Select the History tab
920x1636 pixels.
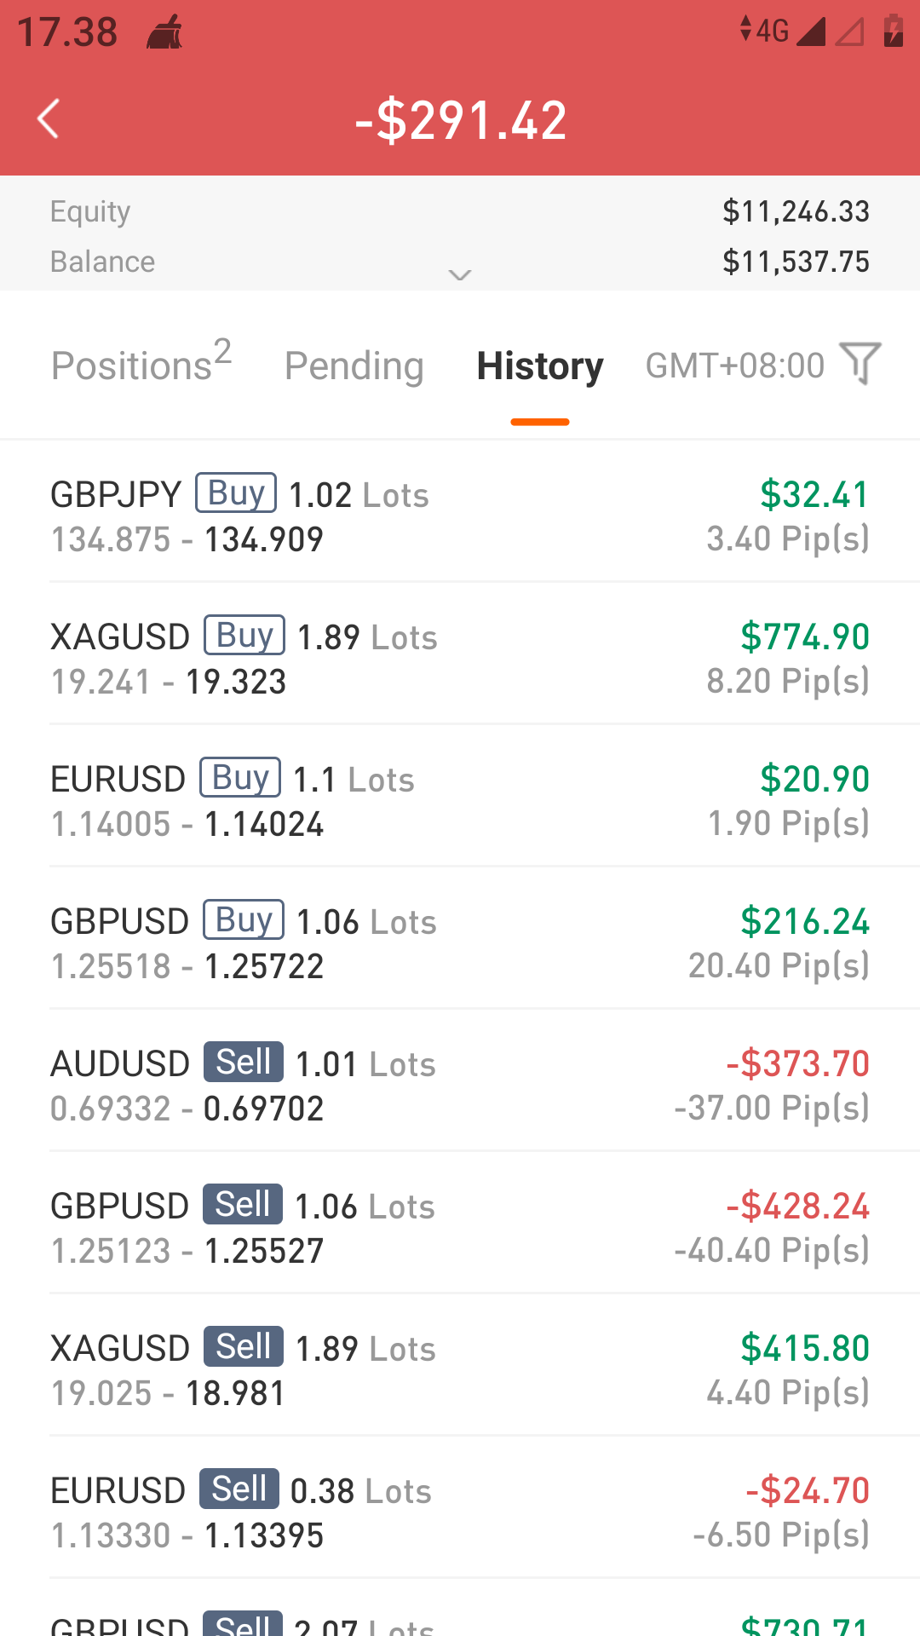[540, 366]
